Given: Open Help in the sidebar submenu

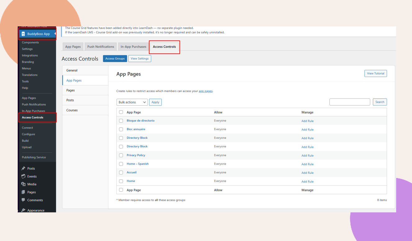Looking at the screenshot, I should [x=25, y=88].
